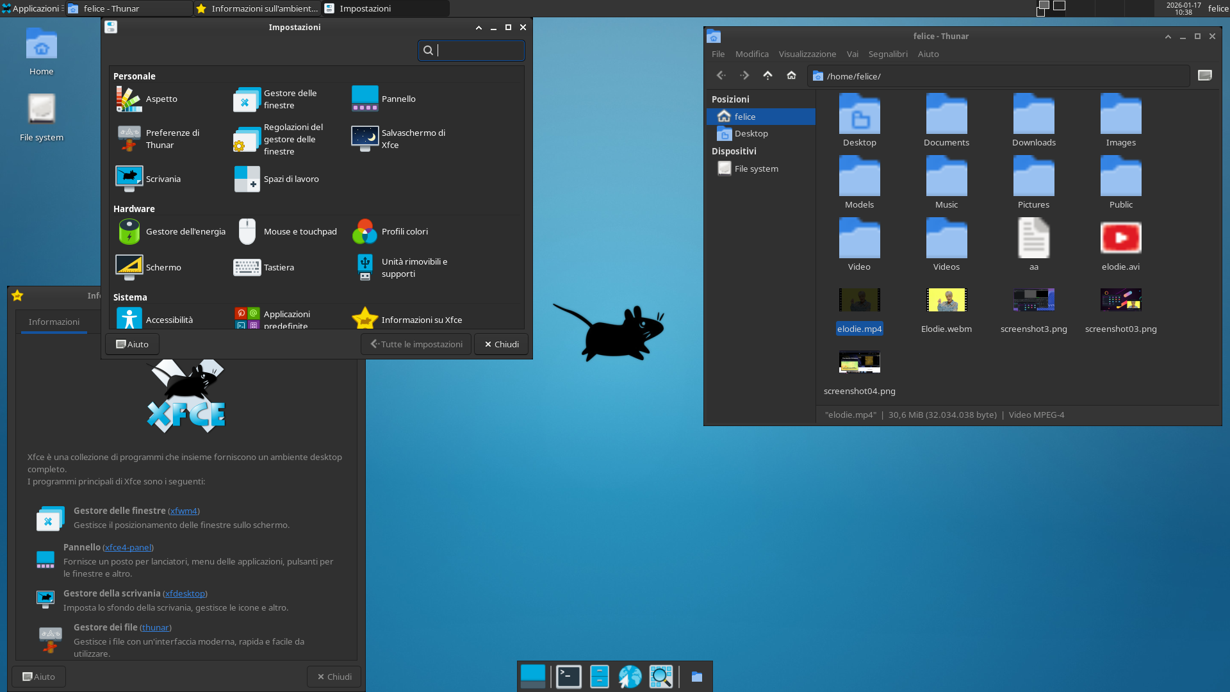
Task: Open Regolazioni del gestore delle finestre
Action: (x=279, y=139)
